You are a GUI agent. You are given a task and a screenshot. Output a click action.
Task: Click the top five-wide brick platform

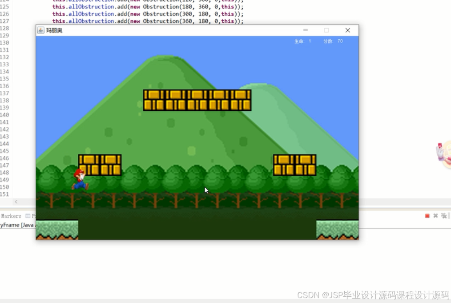pos(197,100)
